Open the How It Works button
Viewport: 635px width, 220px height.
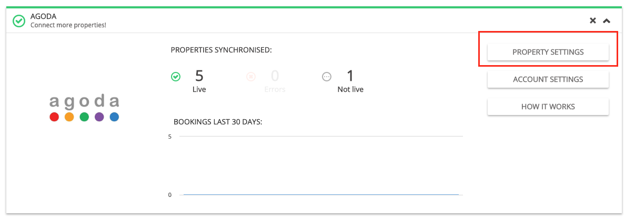click(x=548, y=107)
